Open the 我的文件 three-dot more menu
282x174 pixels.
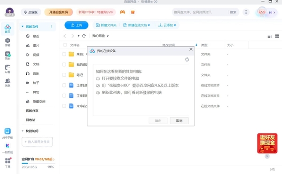(x=51, y=27)
